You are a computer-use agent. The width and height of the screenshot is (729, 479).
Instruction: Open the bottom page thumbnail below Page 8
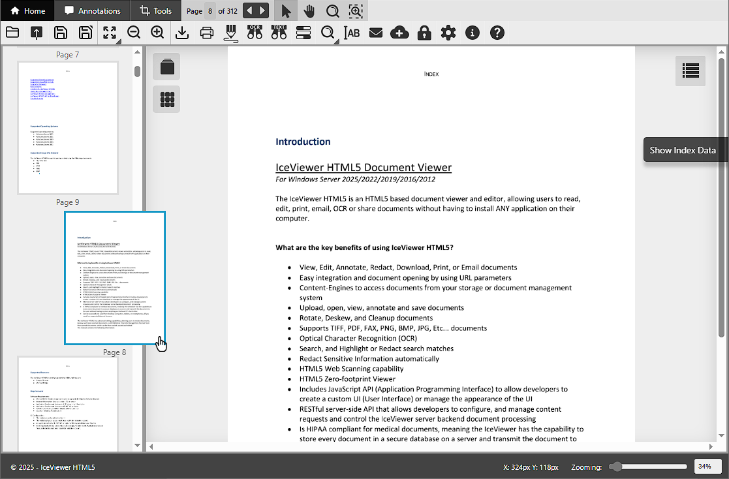[x=68, y=404]
